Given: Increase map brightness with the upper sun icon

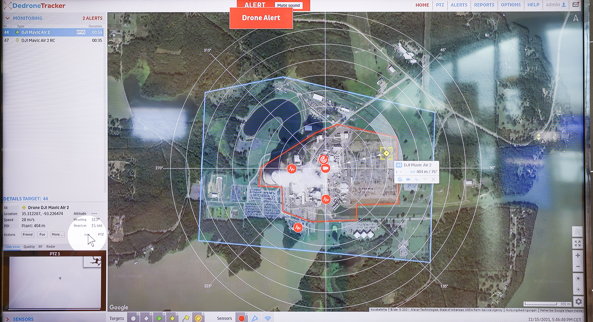Looking at the screenshot, I should 578,278.
